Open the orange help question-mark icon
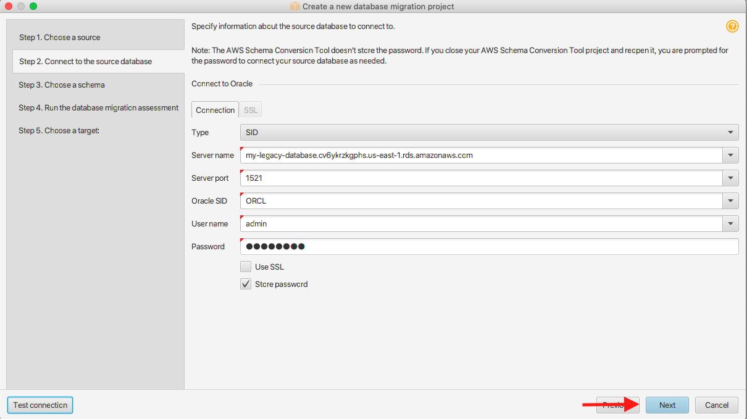747x419 pixels. coord(732,27)
